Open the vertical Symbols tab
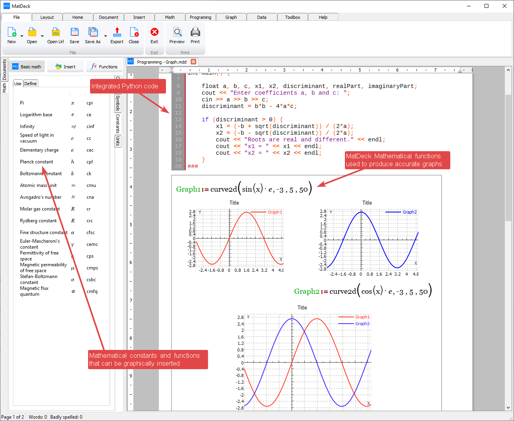The width and height of the screenshot is (514, 421). coord(118,103)
